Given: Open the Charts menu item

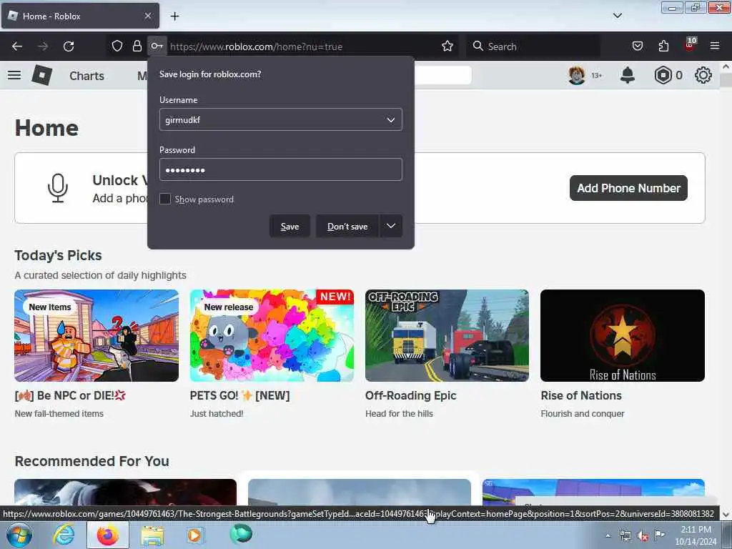Looking at the screenshot, I should [x=86, y=76].
